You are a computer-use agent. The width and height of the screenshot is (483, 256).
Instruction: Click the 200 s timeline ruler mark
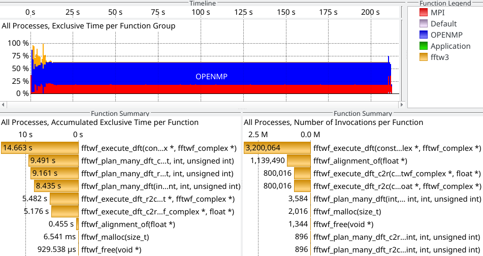[370, 12]
